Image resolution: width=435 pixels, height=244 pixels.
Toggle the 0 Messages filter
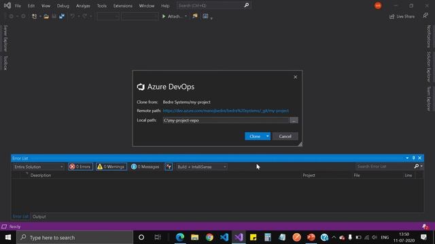click(145, 167)
